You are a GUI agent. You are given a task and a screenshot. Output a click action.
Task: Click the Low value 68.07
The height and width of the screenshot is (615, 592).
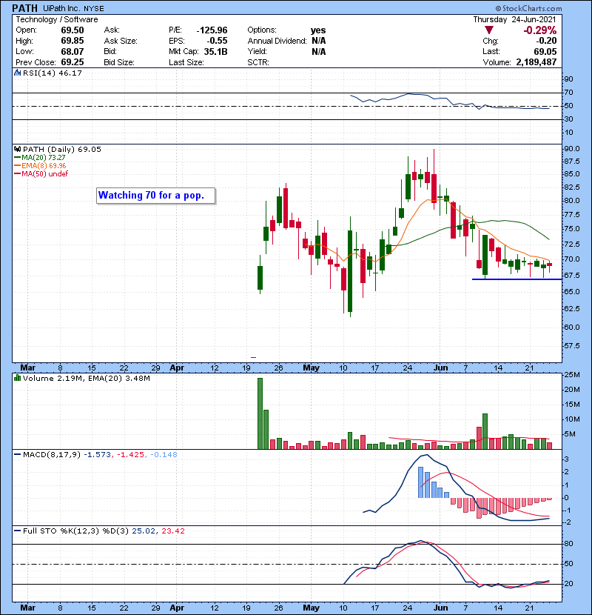(x=73, y=51)
